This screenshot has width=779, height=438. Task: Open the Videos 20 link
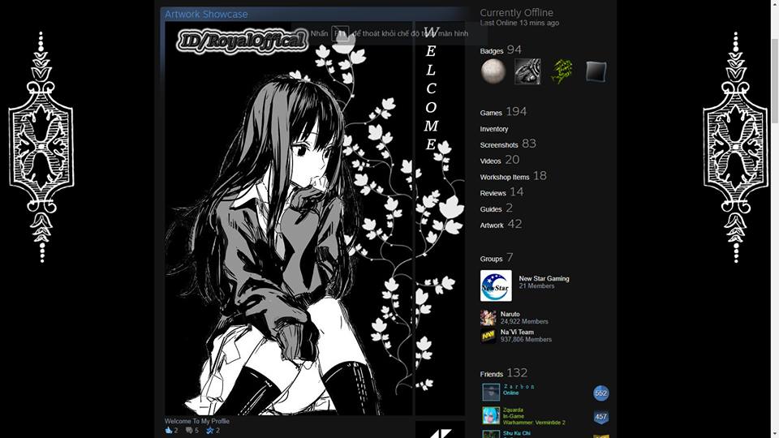click(x=499, y=160)
